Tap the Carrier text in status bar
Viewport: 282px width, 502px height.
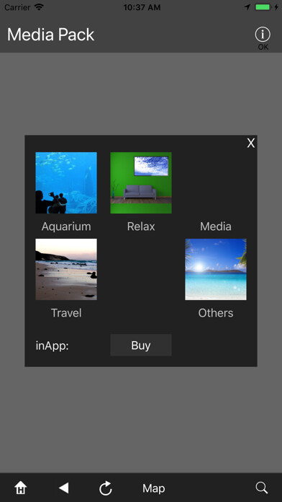click(17, 7)
